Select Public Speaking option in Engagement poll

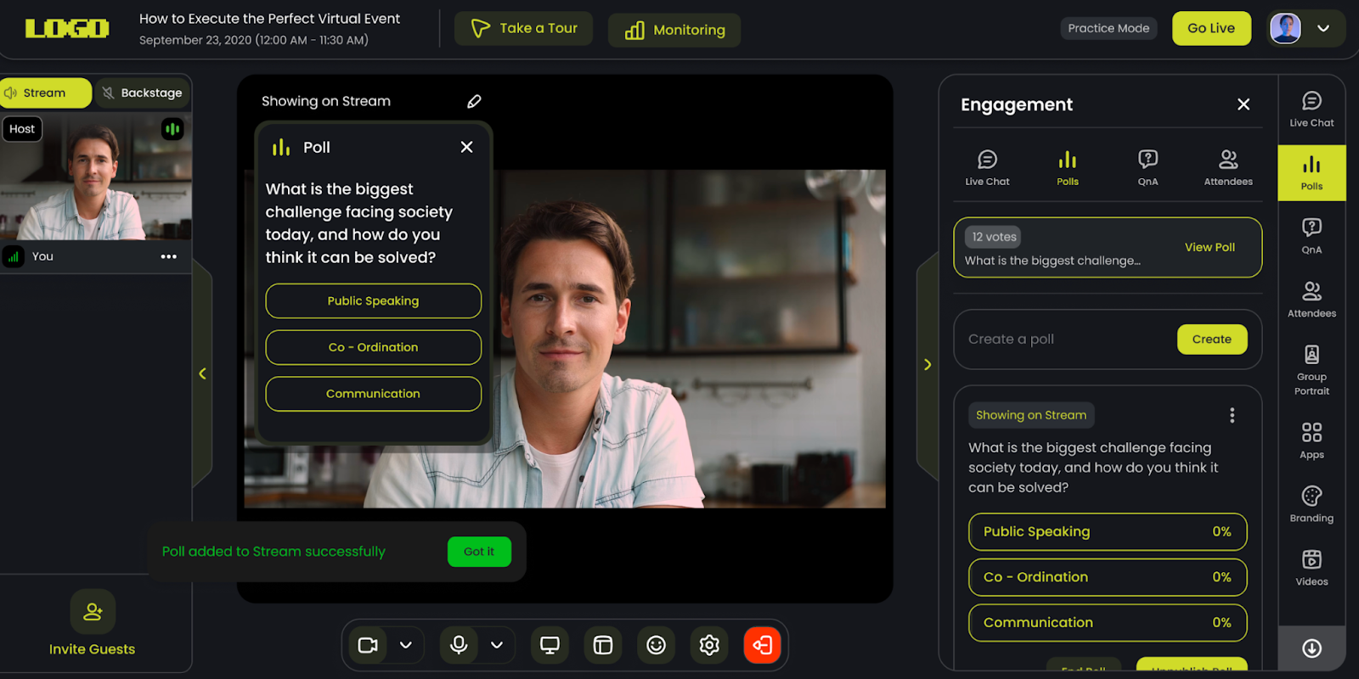pos(1108,531)
